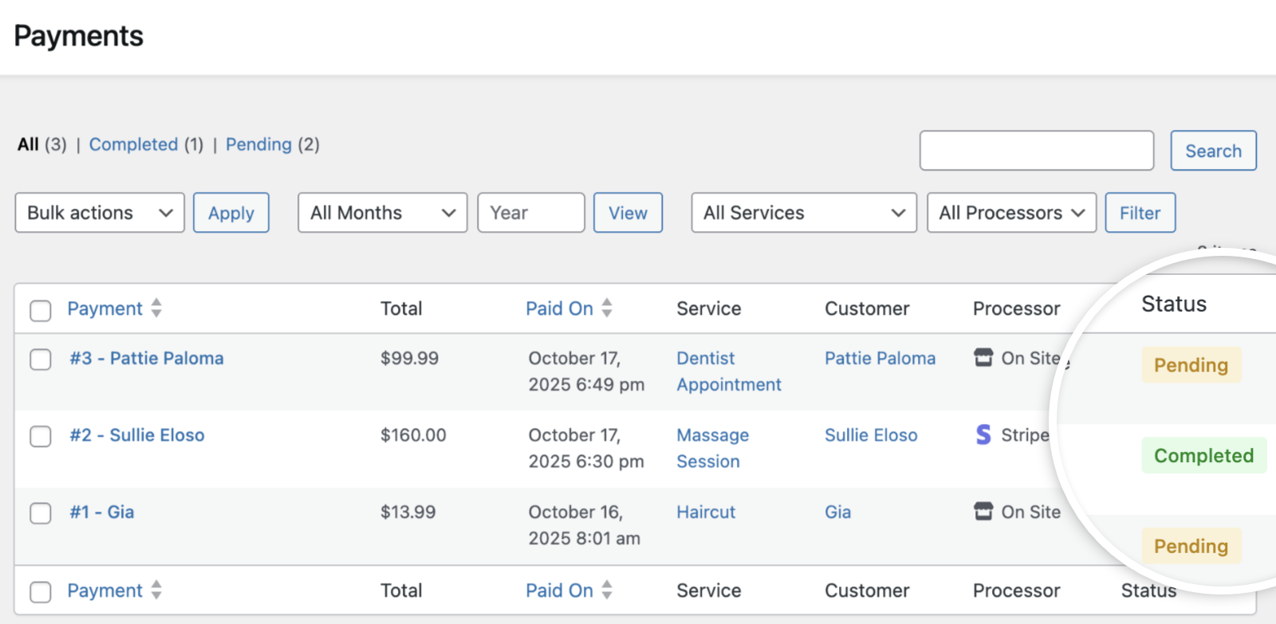Click sort arrows beside footer Paid On column
1276x624 pixels.
pyautogui.click(x=607, y=591)
